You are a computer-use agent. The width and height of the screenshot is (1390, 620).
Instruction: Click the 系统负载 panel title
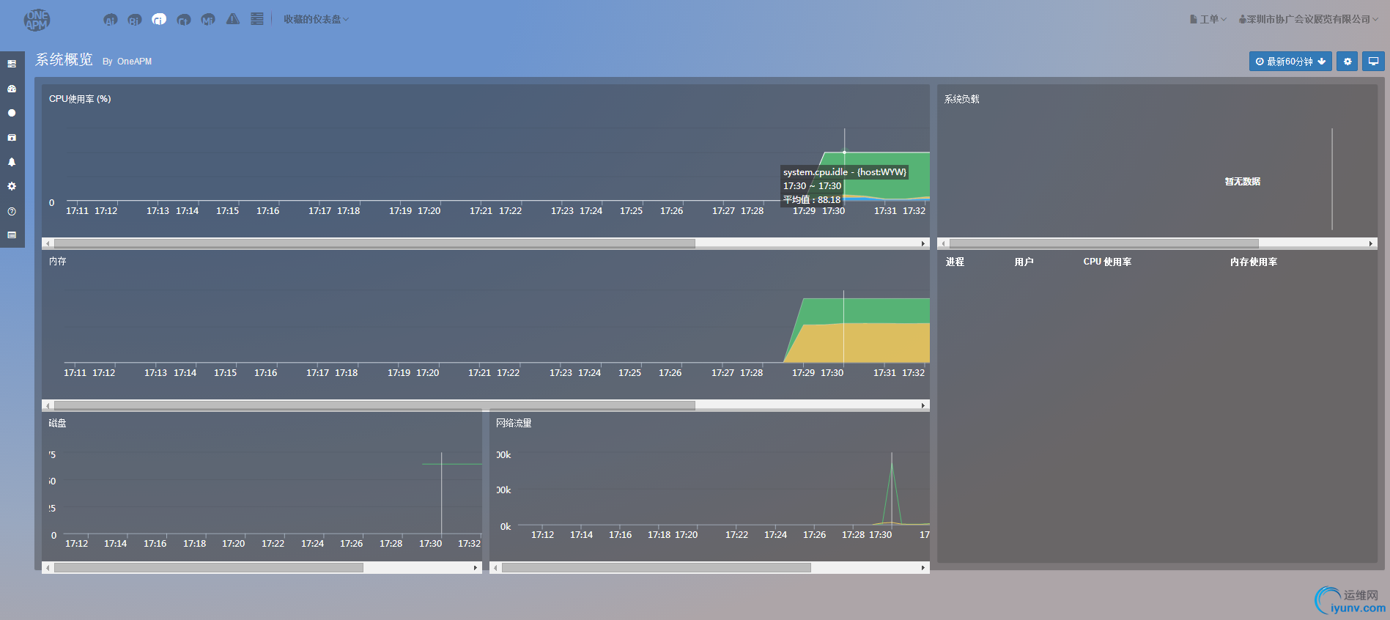[x=962, y=99]
